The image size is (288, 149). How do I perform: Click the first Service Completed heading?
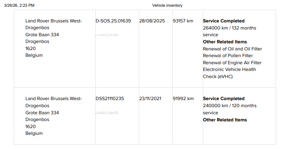(224, 21)
